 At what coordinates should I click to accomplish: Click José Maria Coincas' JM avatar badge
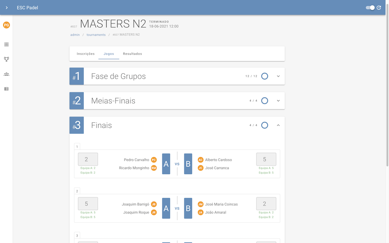coord(201,204)
